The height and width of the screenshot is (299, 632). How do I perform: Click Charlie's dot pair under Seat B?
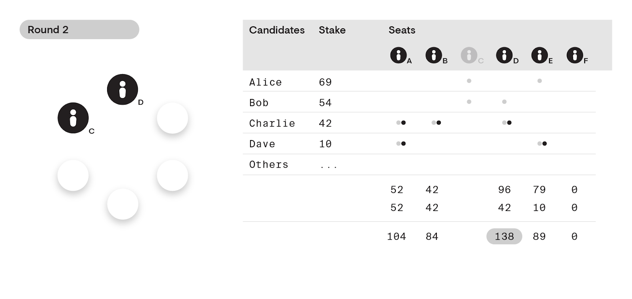click(436, 123)
